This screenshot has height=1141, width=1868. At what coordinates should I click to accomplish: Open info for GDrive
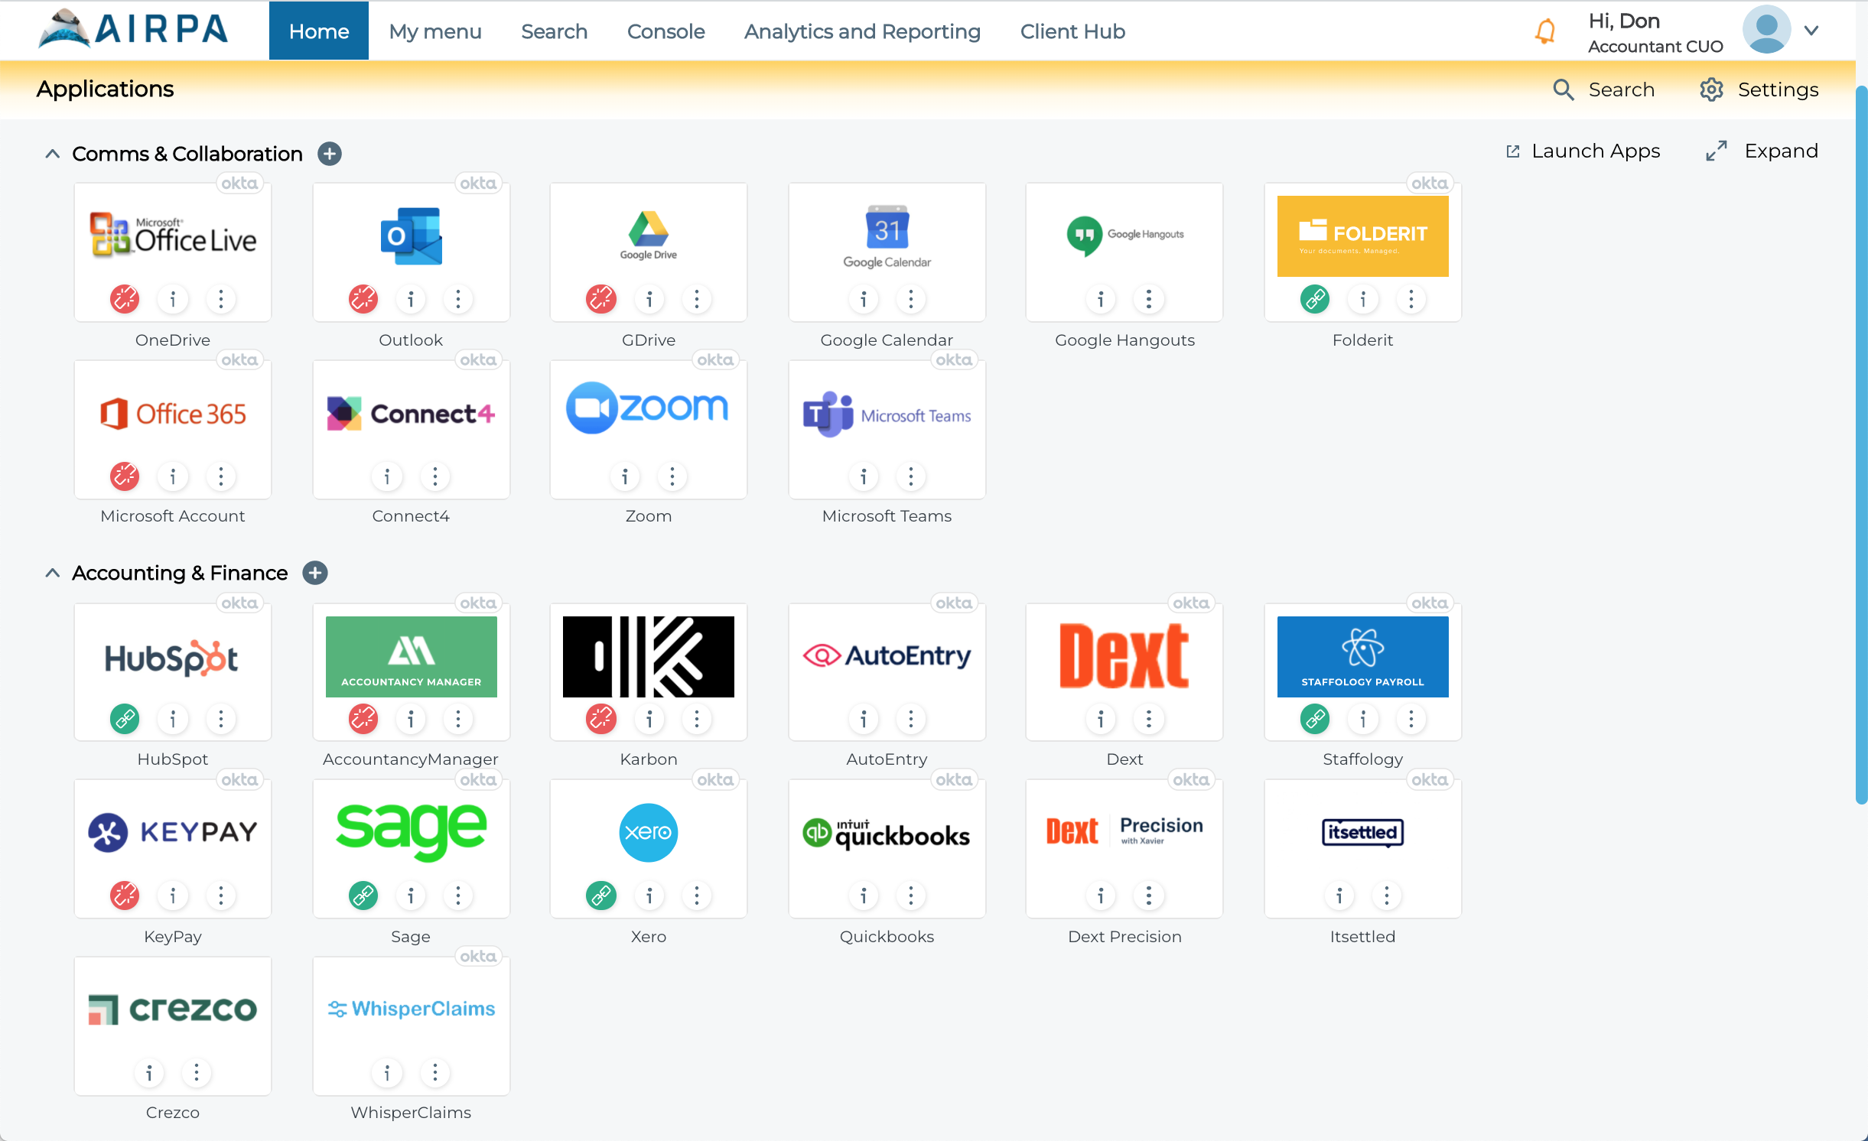tap(649, 299)
